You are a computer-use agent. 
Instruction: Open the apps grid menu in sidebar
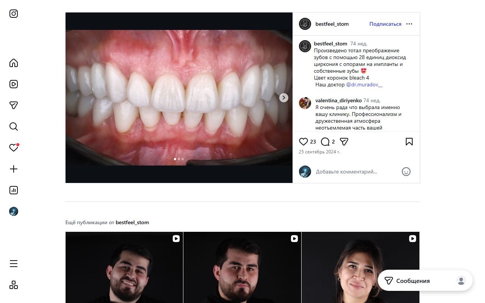point(14,285)
